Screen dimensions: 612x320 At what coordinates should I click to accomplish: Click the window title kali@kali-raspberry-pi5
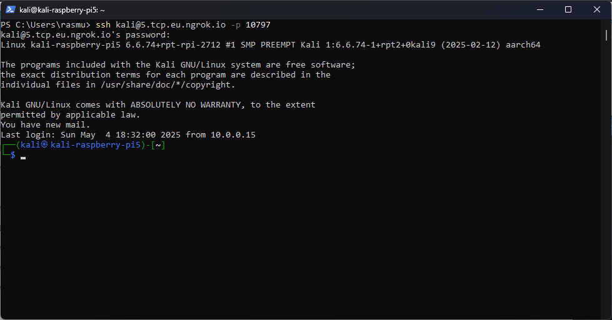point(62,9)
